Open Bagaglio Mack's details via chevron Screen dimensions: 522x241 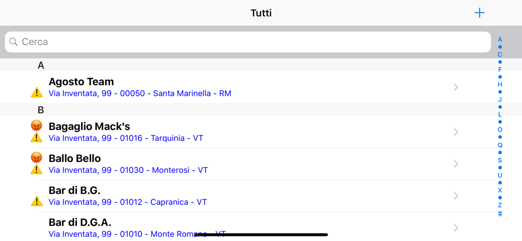coord(456,132)
